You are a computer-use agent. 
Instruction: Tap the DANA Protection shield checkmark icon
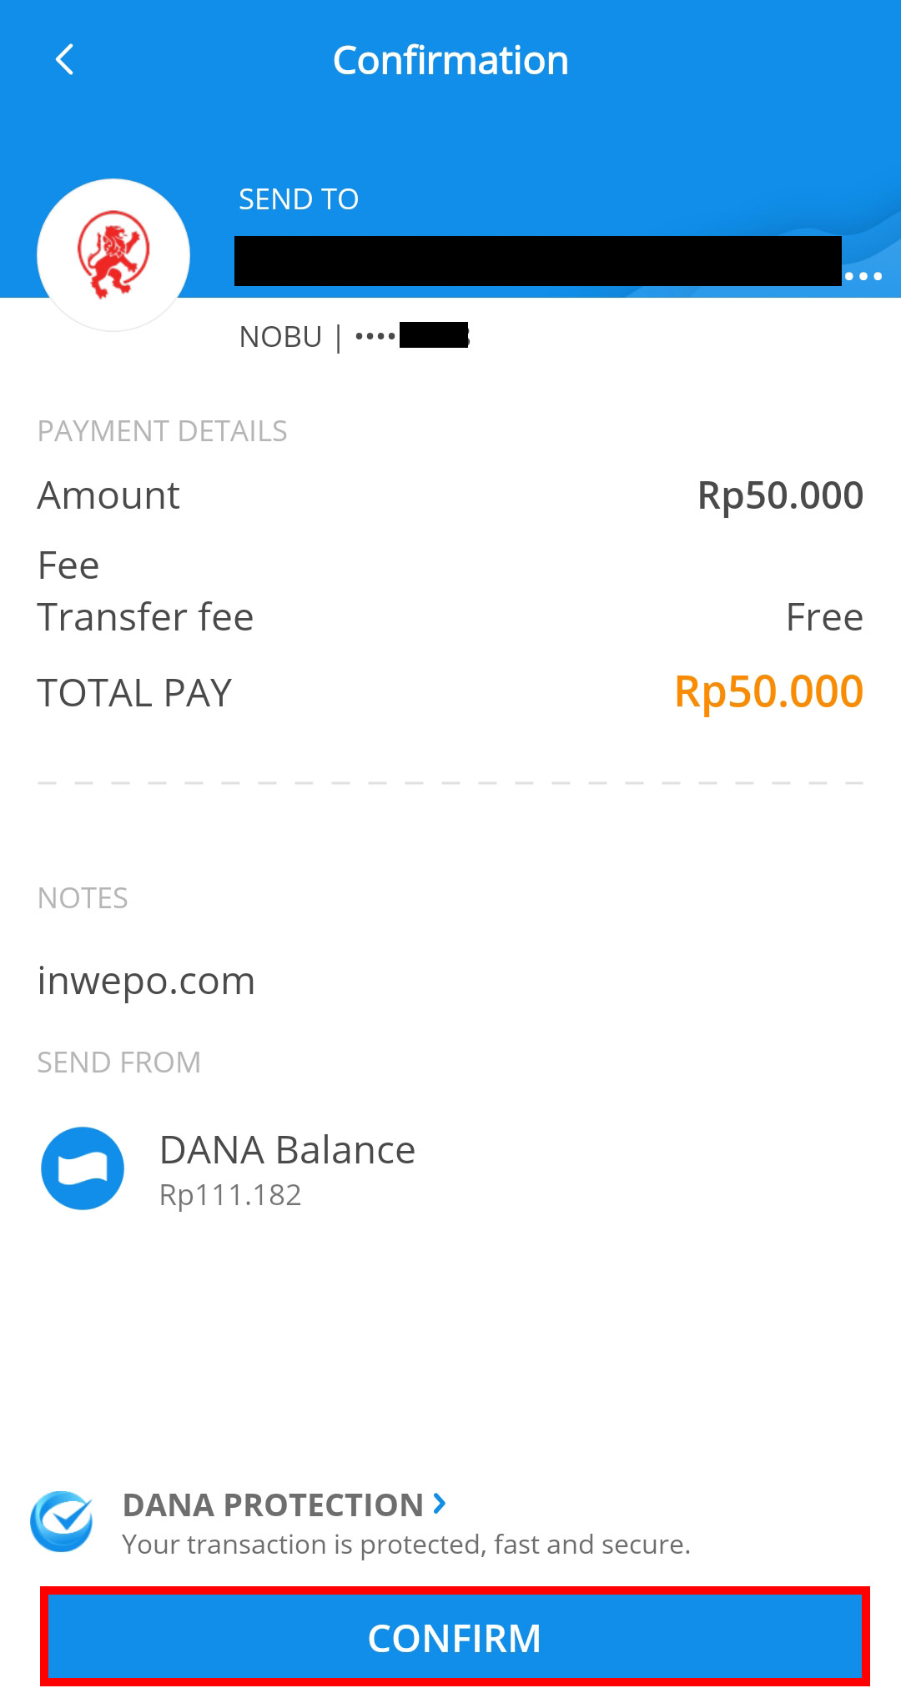pos(62,1521)
